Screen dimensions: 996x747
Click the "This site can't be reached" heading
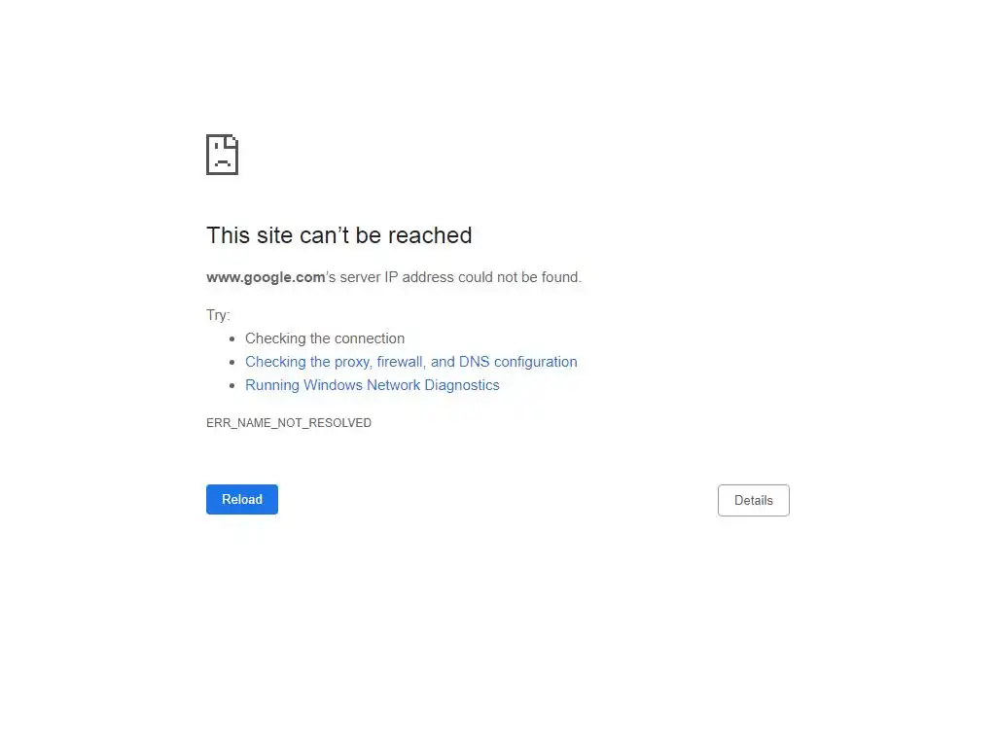pyautogui.click(x=339, y=235)
